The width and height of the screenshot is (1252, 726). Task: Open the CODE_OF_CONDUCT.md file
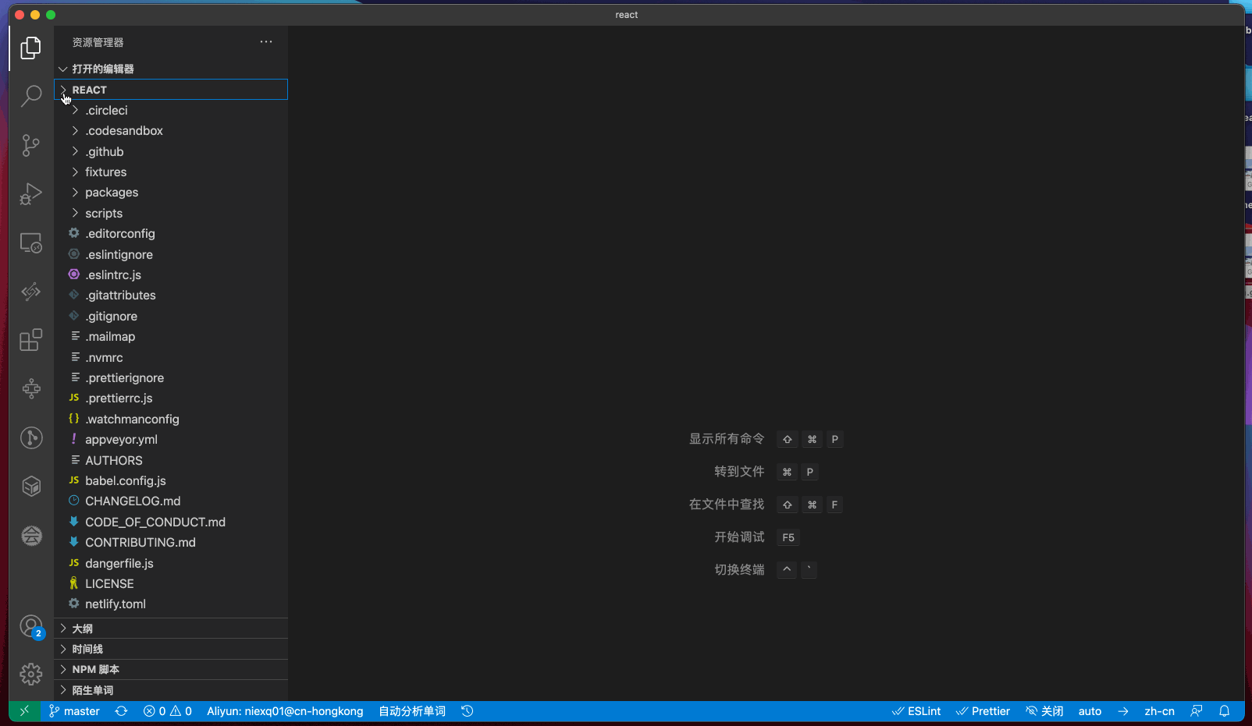tap(171, 522)
